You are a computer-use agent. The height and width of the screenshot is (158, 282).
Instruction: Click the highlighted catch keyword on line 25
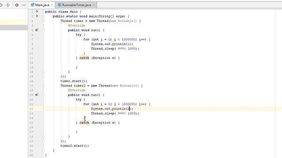(x=84, y=122)
